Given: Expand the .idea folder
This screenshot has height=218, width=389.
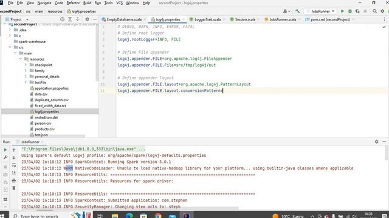Looking at the screenshot, I should (x=10, y=30).
